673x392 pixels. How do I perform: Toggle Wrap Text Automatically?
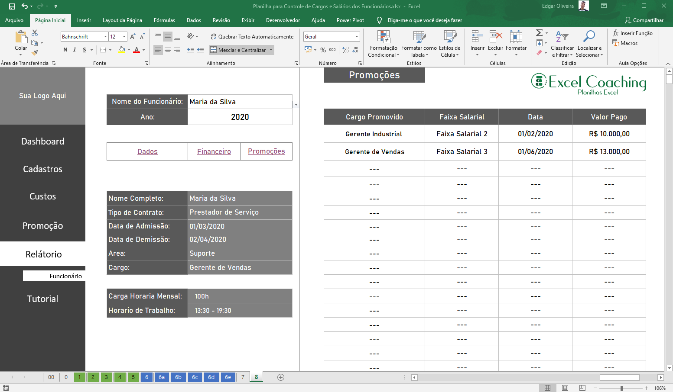[252, 37]
